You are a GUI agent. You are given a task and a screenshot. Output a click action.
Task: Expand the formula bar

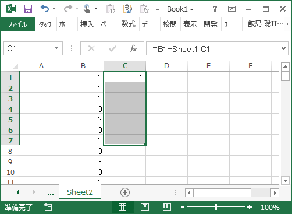tap(283, 48)
